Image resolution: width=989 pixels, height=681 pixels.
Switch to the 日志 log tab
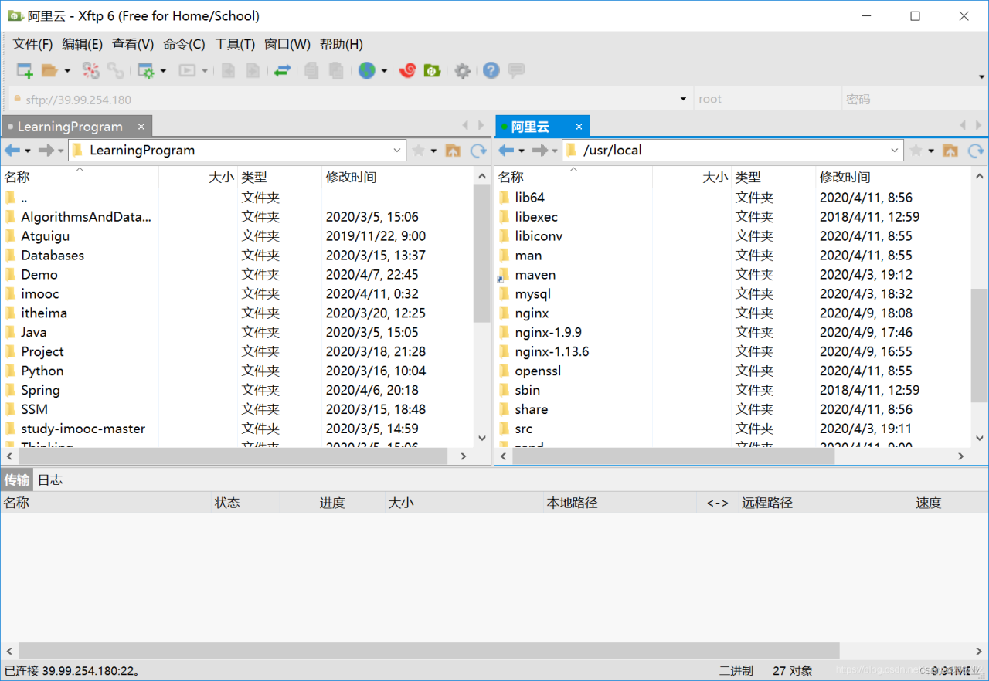(50, 480)
